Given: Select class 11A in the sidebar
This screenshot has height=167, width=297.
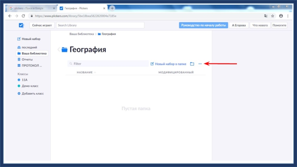Looking at the screenshot, I should click(25, 80).
